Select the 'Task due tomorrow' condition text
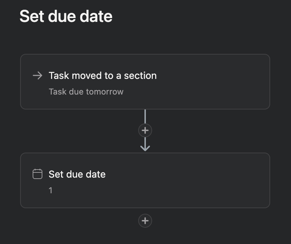 click(x=86, y=92)
